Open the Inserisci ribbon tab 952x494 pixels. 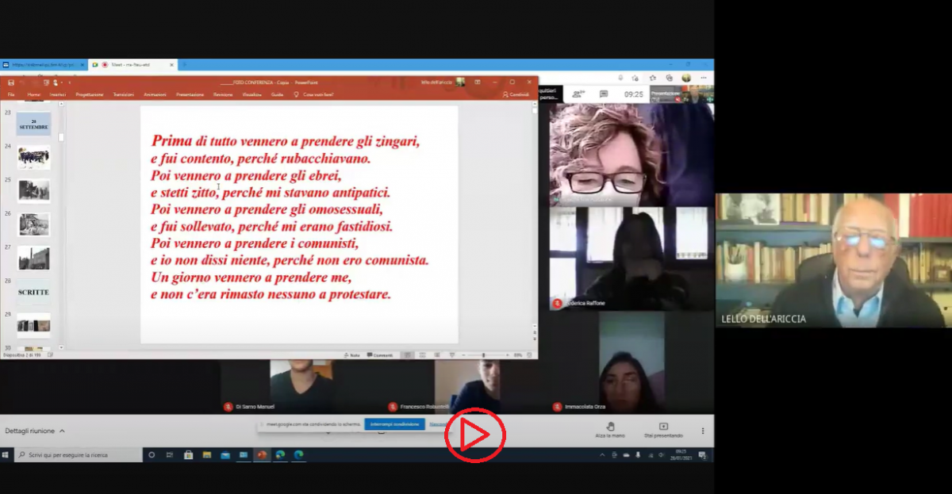tap(58, 94)
